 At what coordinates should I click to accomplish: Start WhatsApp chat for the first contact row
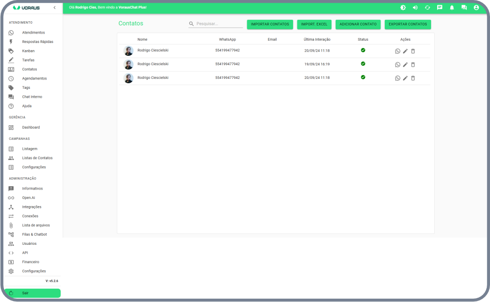tap(397, 51)
